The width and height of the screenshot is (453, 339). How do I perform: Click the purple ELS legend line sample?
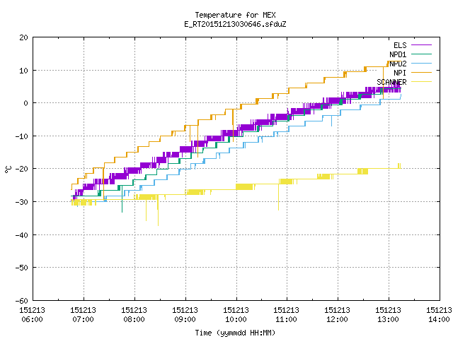coord(421,45)
